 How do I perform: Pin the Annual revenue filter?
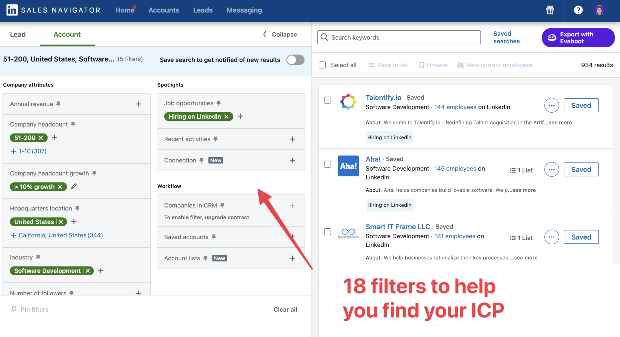(x=58, y=104)
